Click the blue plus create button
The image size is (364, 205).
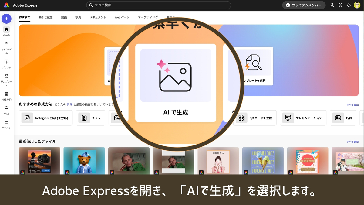(6, 19)
